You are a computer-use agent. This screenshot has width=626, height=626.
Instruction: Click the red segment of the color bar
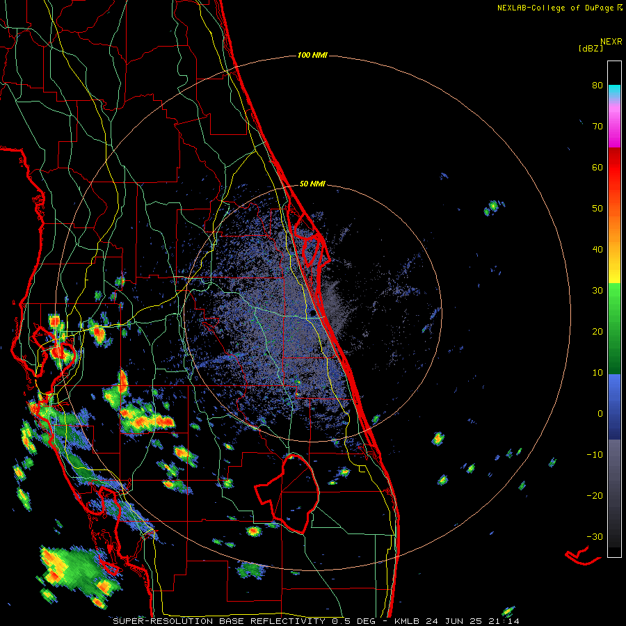(x=614, y=163)
